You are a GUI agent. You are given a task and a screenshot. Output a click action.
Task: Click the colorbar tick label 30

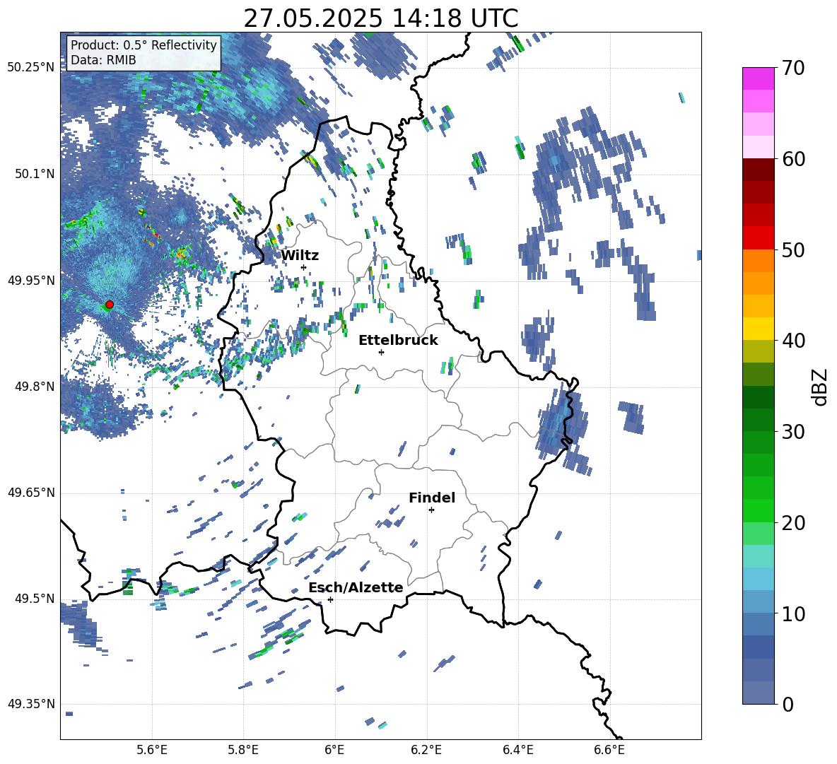[793, 432]
